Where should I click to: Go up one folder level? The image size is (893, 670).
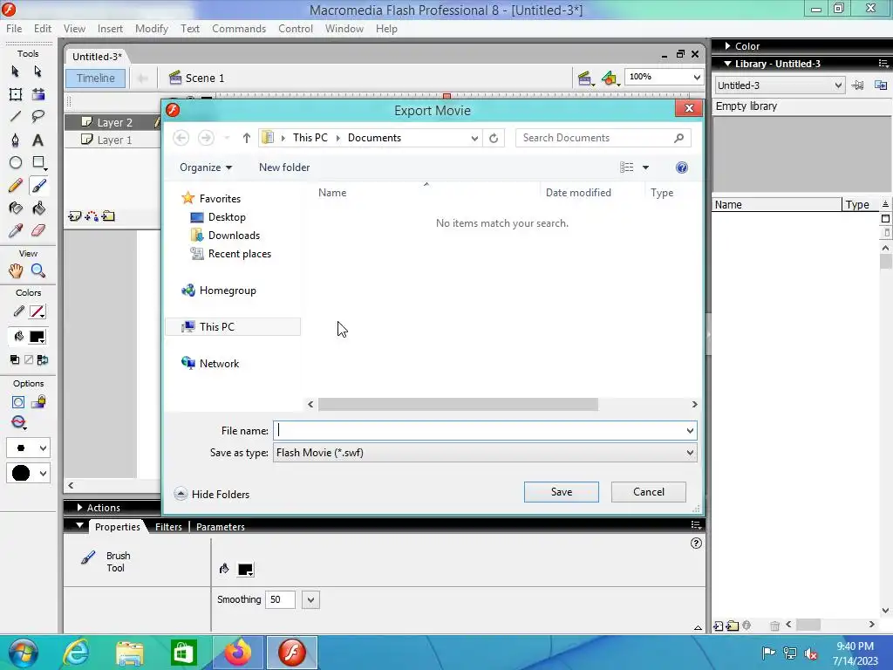pyautogui.click(x=246, y=138)
